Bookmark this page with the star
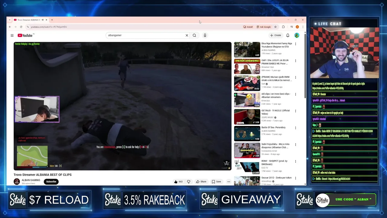The height and width of the screenshot is (218, 387). tap(275, 27)
